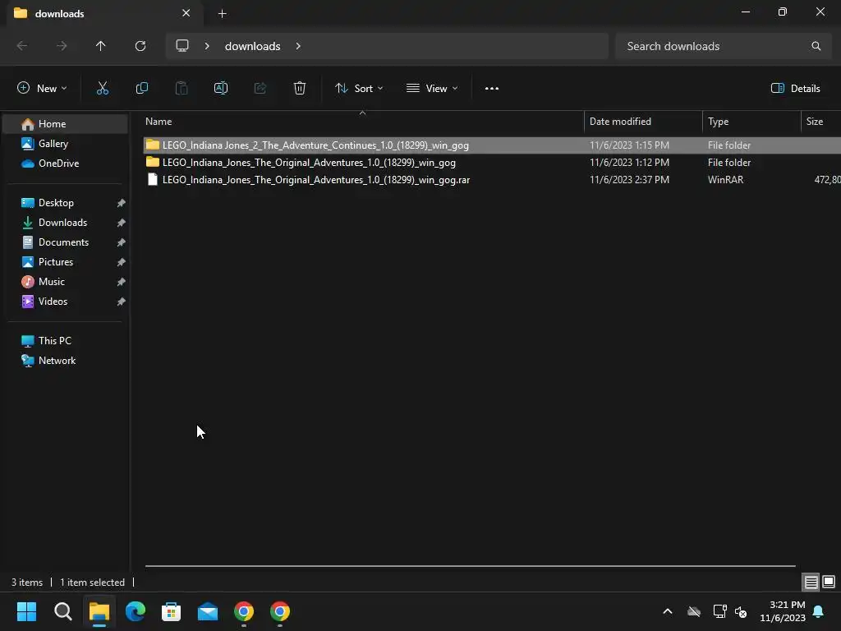This screenshot has height=631, width=841.
Task: Click the horizontal scrollbar at bottom
Action: [470, 566]
